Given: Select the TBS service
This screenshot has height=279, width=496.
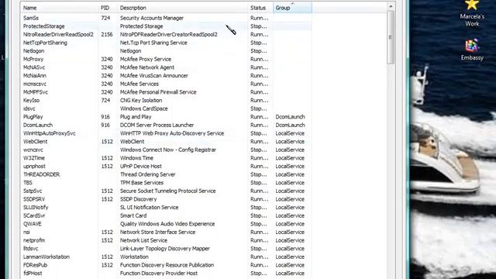Looking at the screenshot, I should 28,183.
